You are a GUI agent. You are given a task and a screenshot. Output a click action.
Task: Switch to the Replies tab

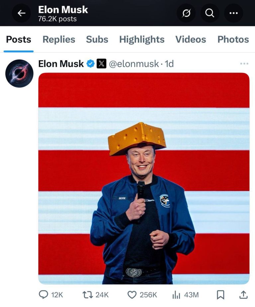59,39
